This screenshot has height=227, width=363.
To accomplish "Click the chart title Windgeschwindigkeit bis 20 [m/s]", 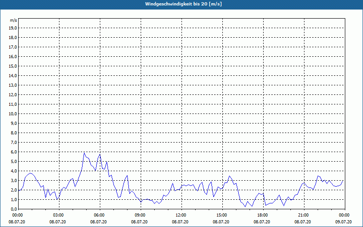I will click(183, 4).
